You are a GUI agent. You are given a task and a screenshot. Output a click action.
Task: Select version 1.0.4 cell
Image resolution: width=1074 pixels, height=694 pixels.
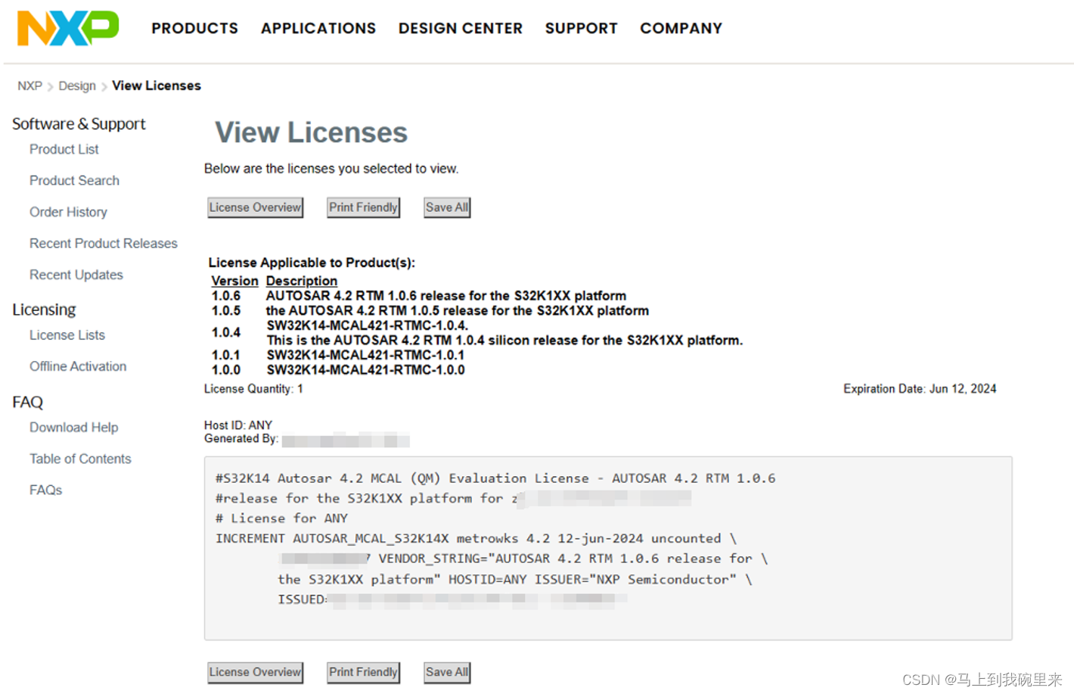pos(226,332)
